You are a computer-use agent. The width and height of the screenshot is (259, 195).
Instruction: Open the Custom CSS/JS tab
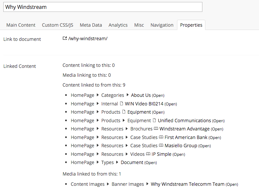point(58,25)
